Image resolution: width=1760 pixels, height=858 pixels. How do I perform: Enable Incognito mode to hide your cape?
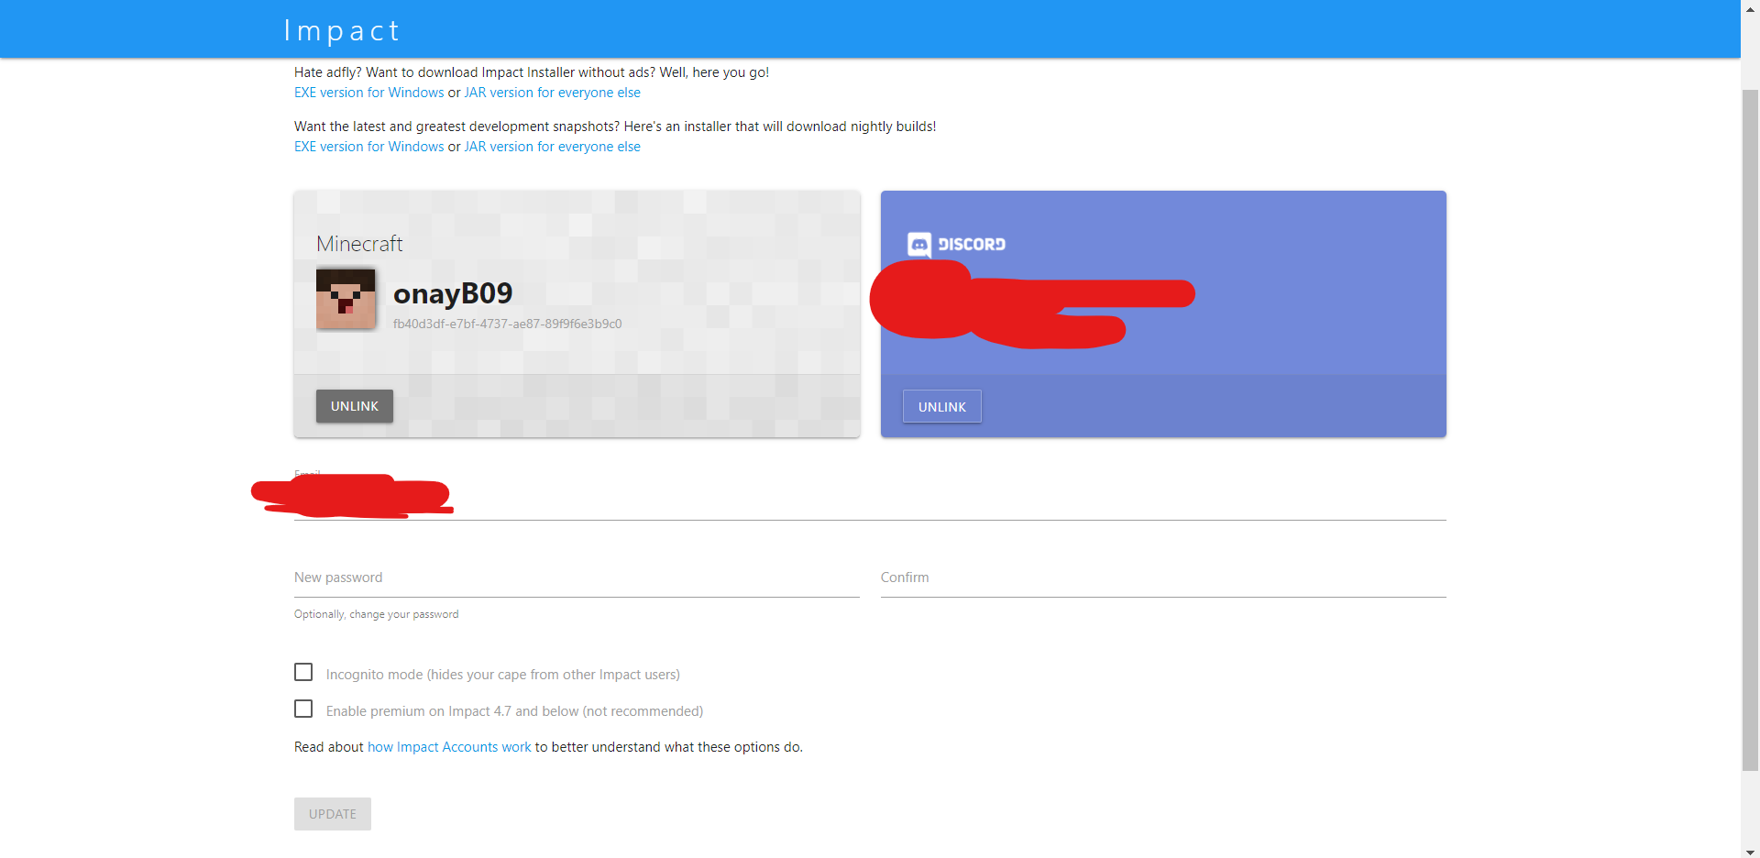pyautogui.click(x=302, y=672)
